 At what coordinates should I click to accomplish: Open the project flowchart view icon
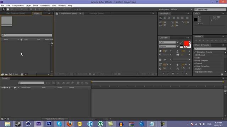tap(52, 43)
